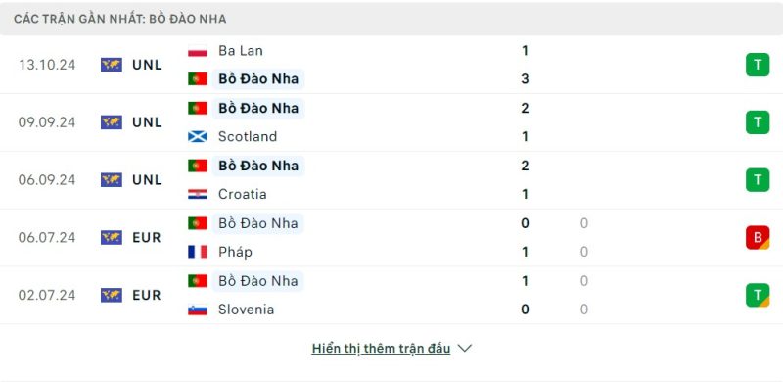Screen dimensions: 783x382
Task: Open the match dated 06.09.24
Action: (391, 180)
